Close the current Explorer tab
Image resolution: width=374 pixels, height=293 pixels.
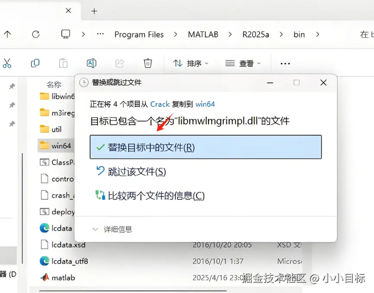(68, 10)
